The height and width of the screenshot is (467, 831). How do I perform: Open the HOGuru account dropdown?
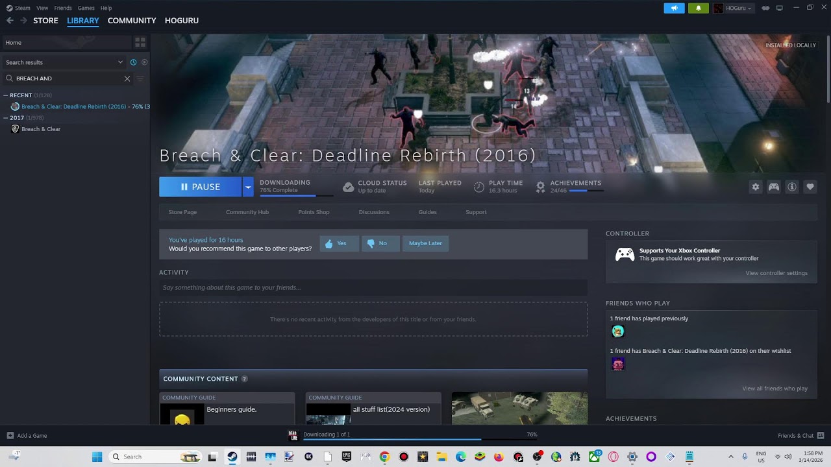733,8
